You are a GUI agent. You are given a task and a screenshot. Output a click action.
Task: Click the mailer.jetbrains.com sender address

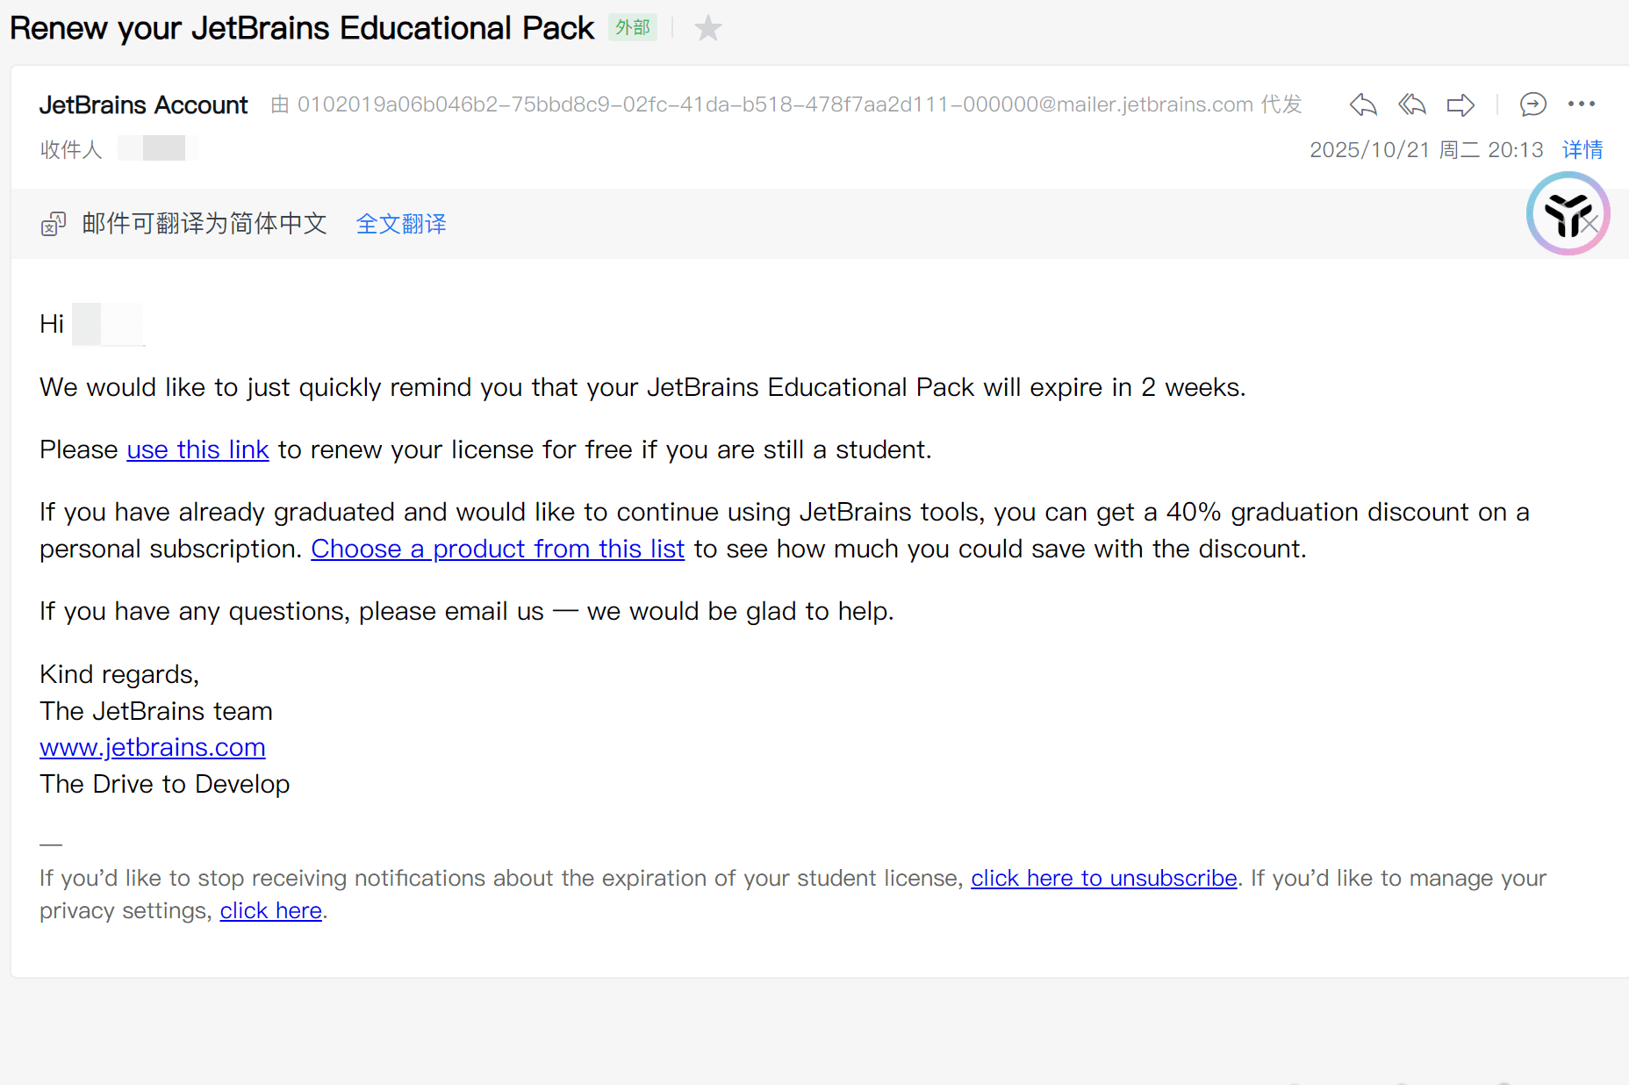pyautogui.click(x=775, y=105)
